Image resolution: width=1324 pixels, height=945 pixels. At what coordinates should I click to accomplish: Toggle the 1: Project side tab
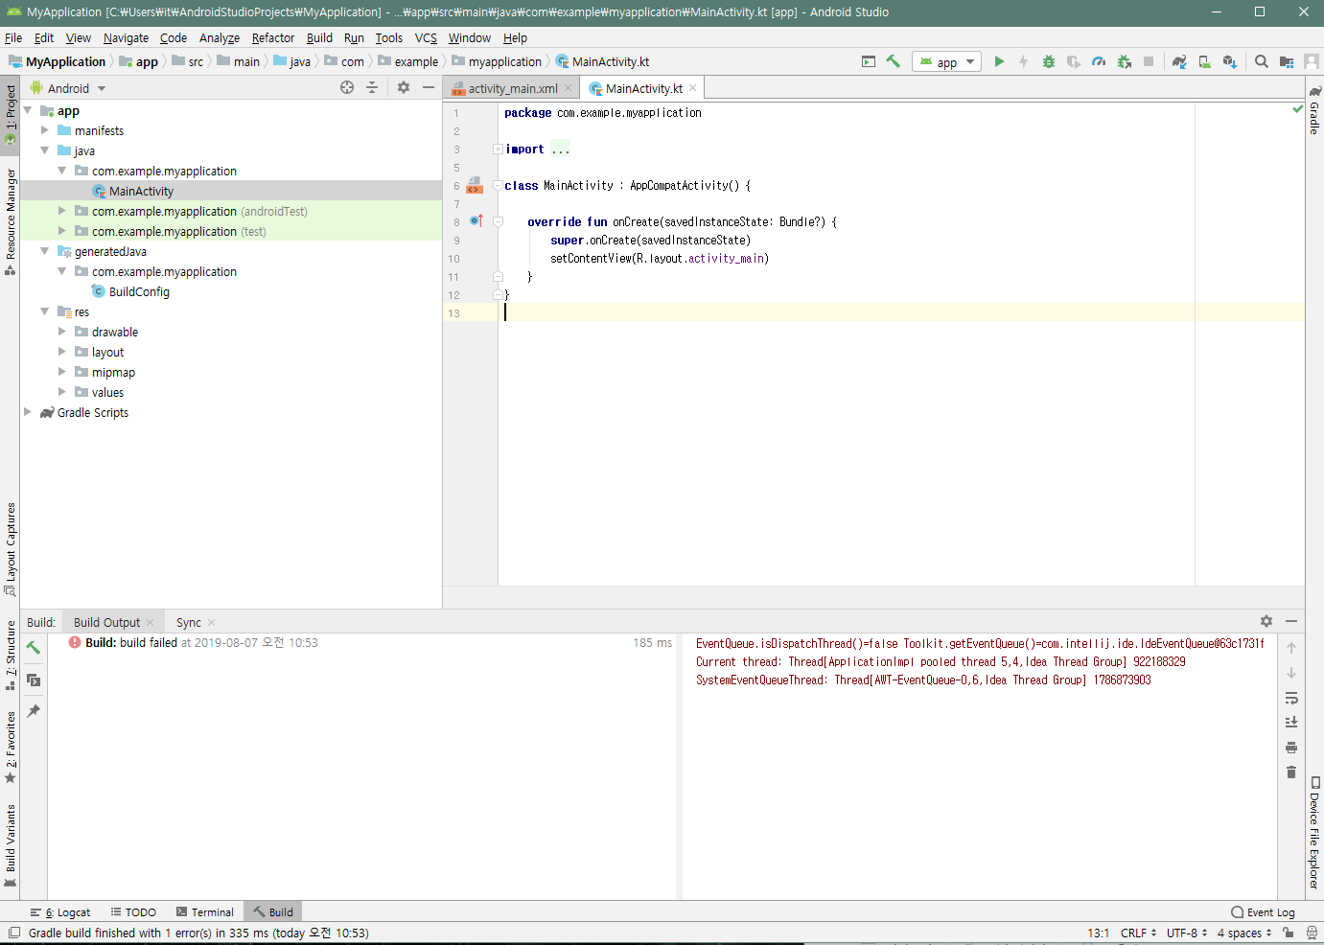(10, 115)
